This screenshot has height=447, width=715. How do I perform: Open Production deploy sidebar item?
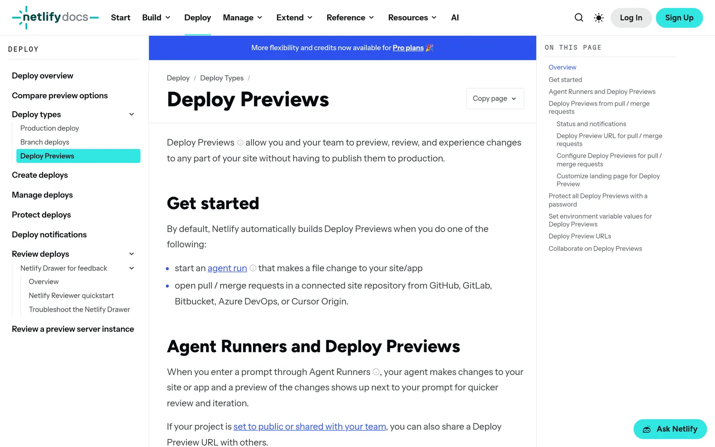[x=50, y=128]
